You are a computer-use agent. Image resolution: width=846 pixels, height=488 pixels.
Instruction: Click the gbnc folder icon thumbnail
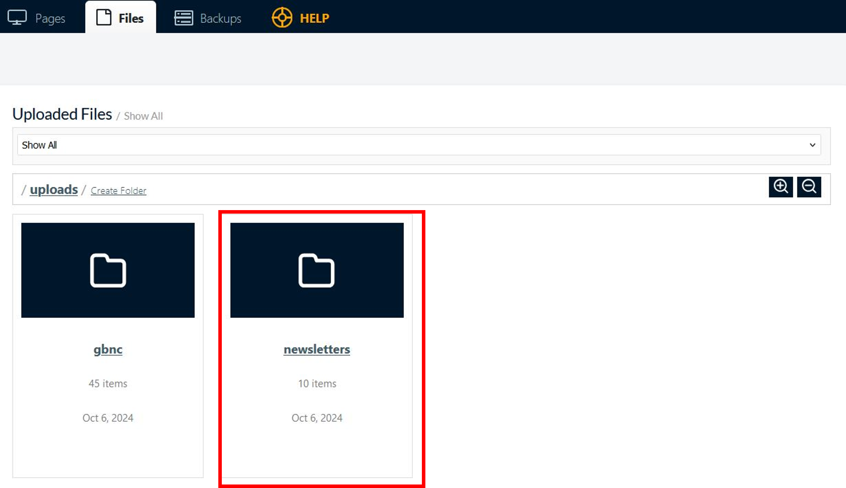(108, 270)
